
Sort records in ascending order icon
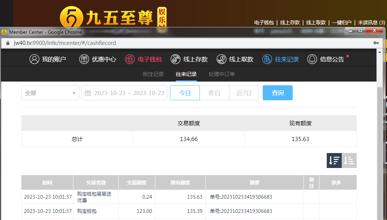349,161
